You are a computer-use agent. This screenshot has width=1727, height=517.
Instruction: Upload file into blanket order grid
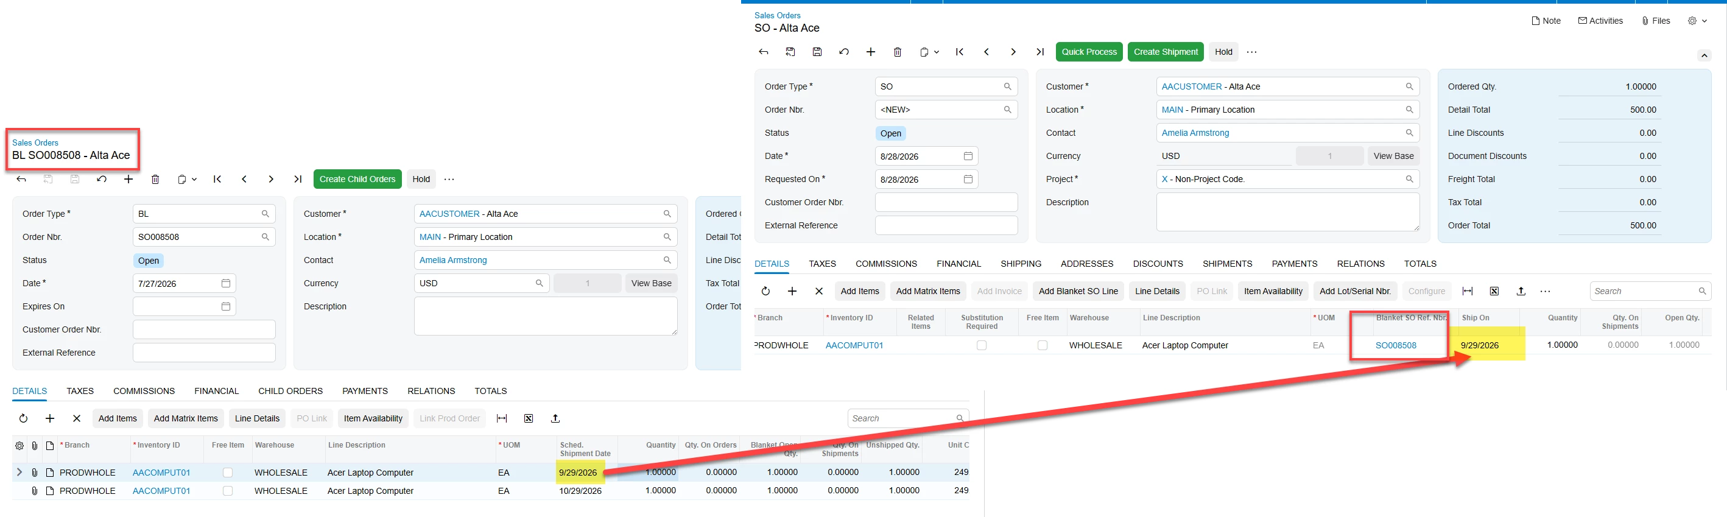coord(555,418)
